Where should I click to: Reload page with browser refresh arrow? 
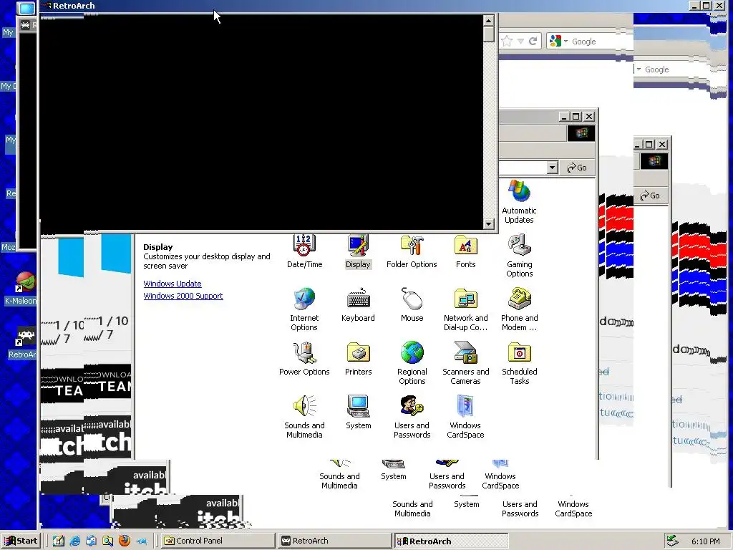[x=533, y=41]
